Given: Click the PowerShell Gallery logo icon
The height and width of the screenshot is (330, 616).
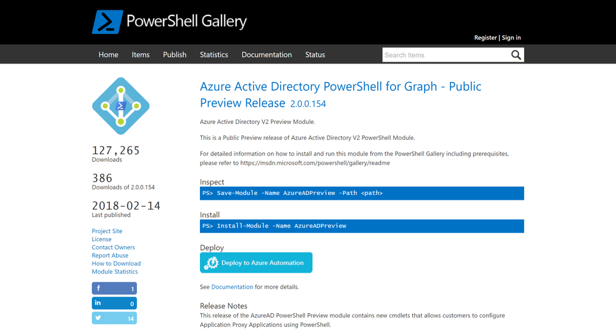Looking at the screenshot, I should [107, 22].
